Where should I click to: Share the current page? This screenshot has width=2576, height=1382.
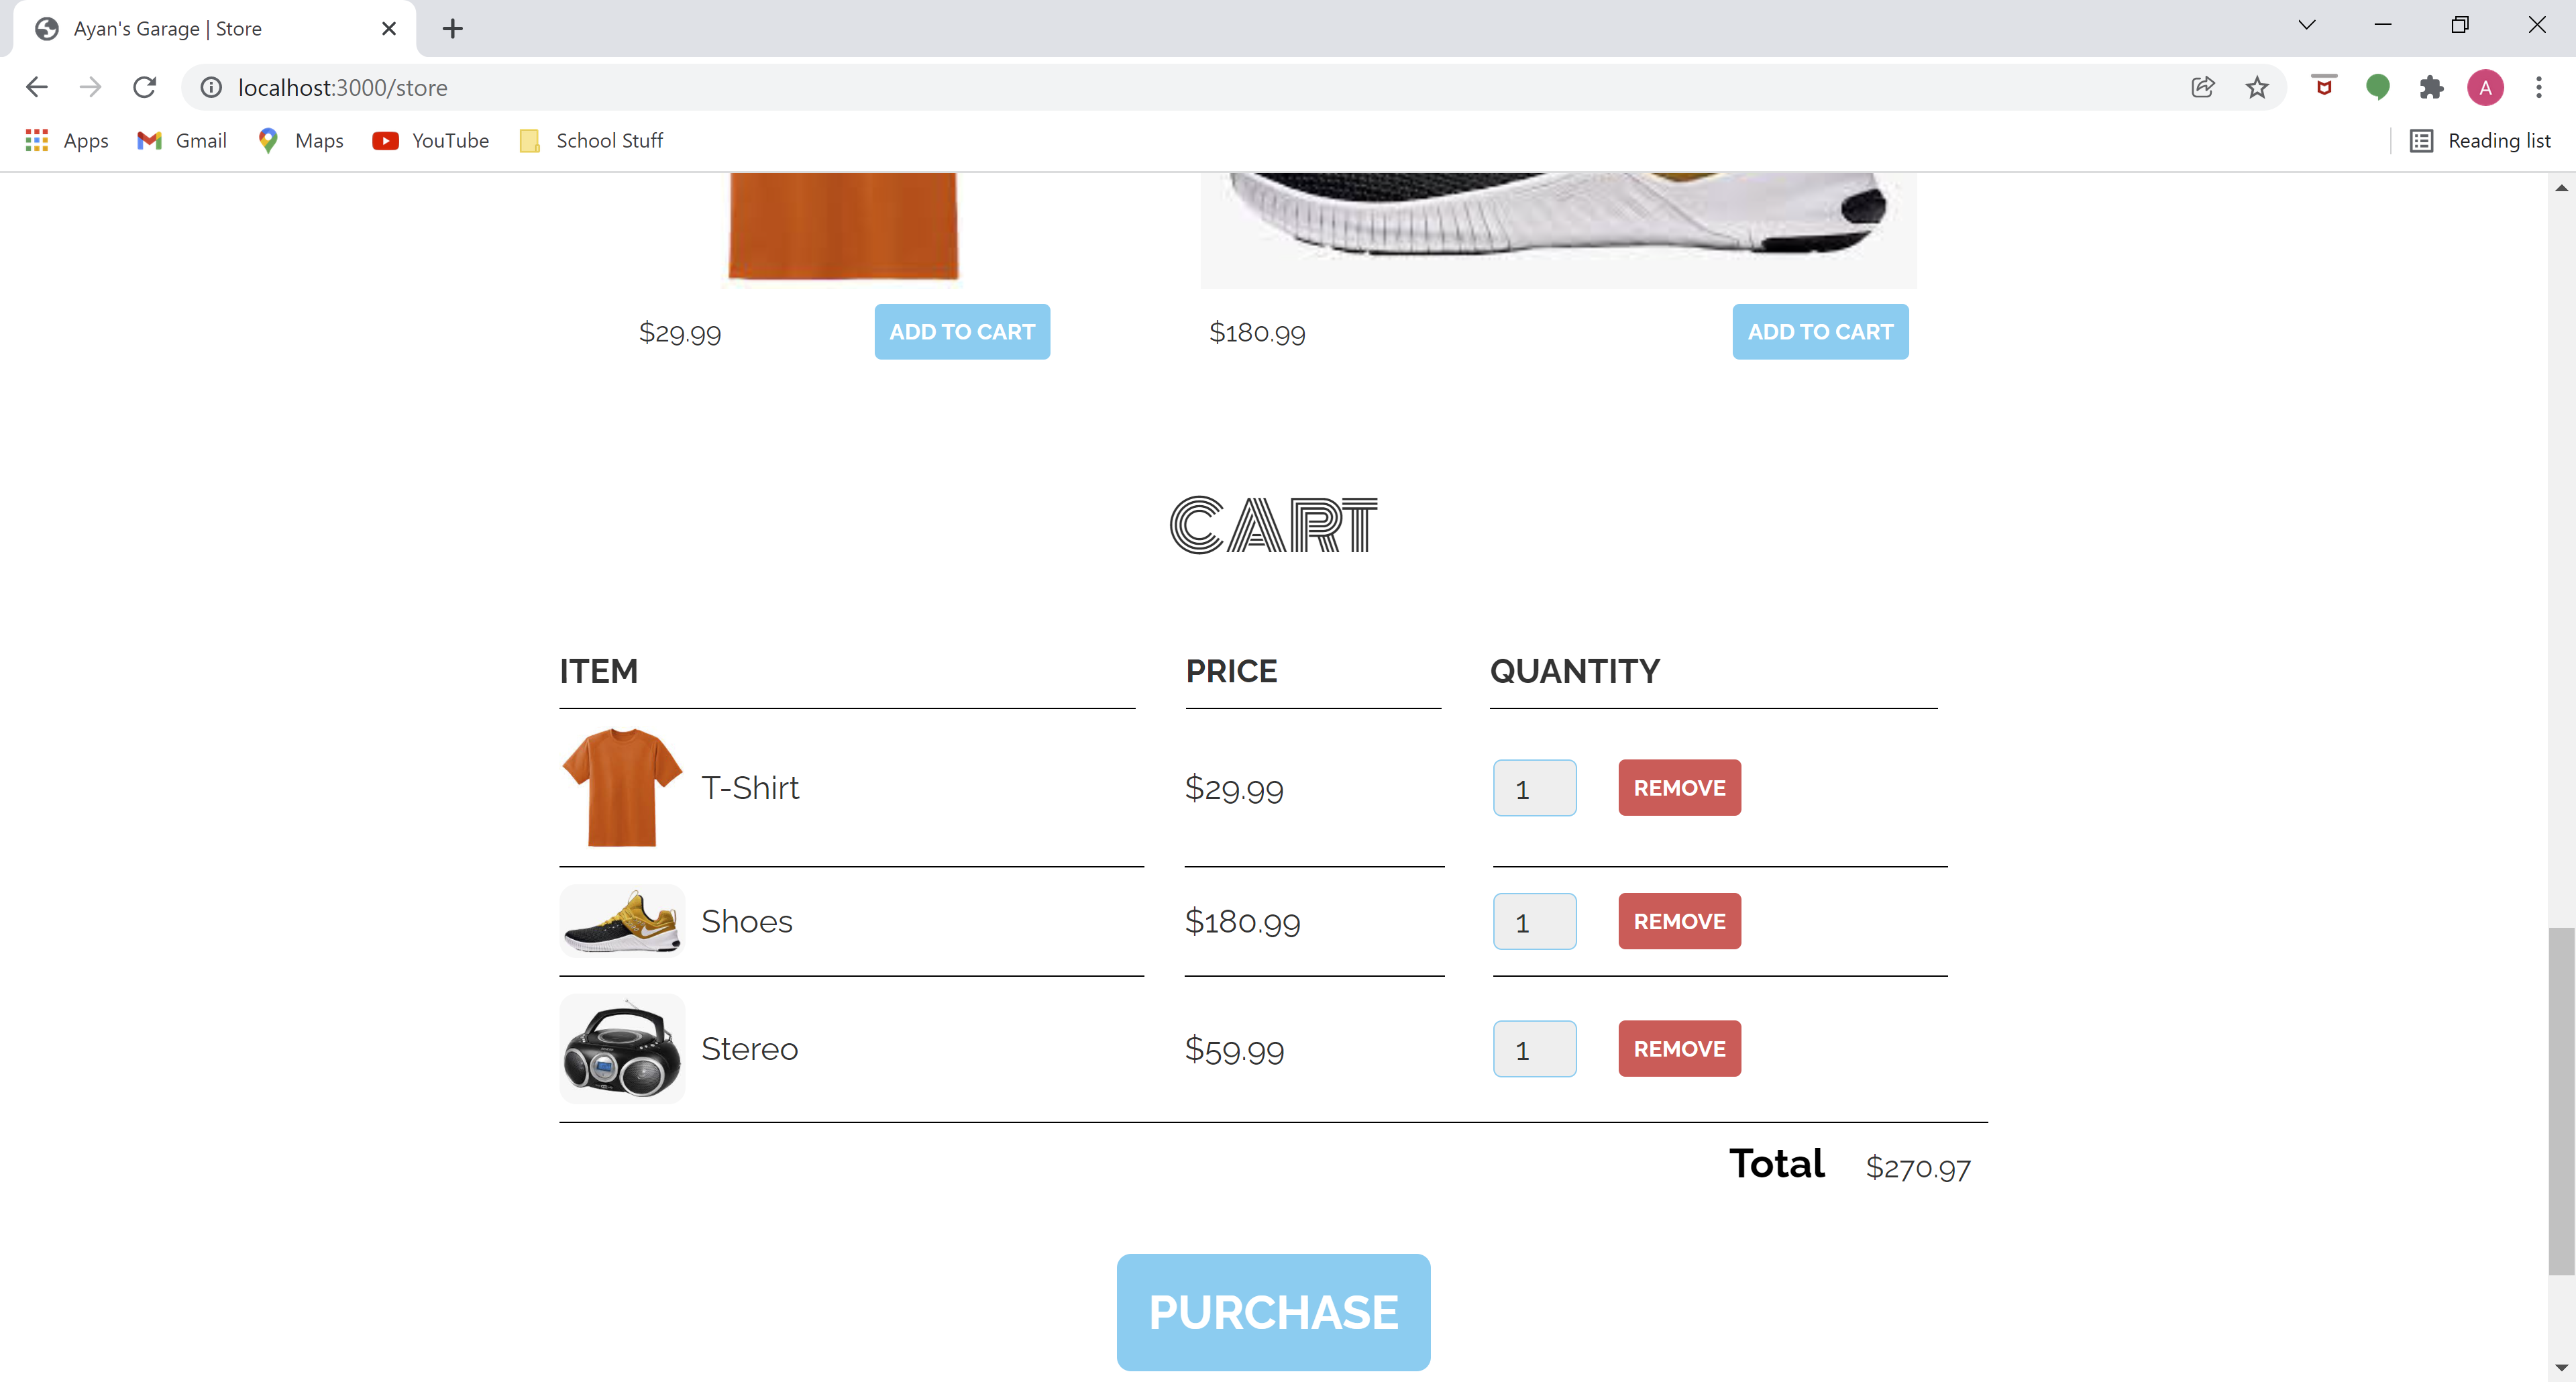coord(2203,87)
